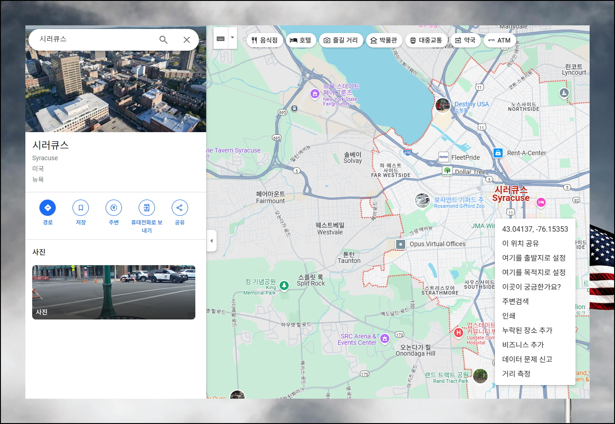
Task: Share the place with 공유 icon
Action: pyautogui.click(x=179, y=208)
